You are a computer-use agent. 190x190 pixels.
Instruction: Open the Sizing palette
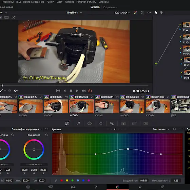(x=134, y=123)
